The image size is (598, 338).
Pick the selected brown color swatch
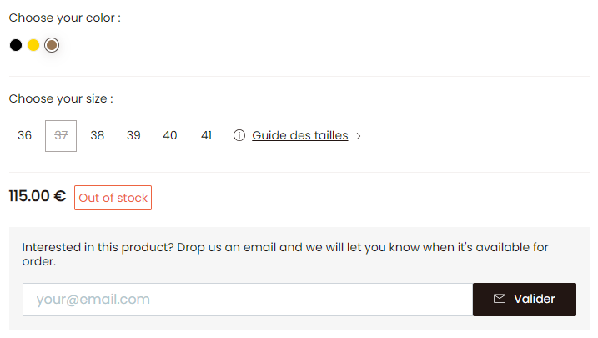click(52, 45)
